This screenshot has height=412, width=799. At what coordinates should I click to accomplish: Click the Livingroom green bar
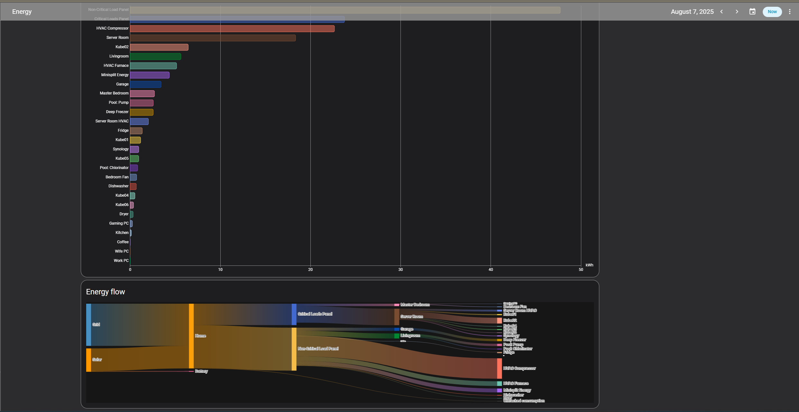tap(155, 57)
